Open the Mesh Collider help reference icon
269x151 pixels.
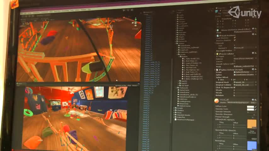click(x=253, y=53)
